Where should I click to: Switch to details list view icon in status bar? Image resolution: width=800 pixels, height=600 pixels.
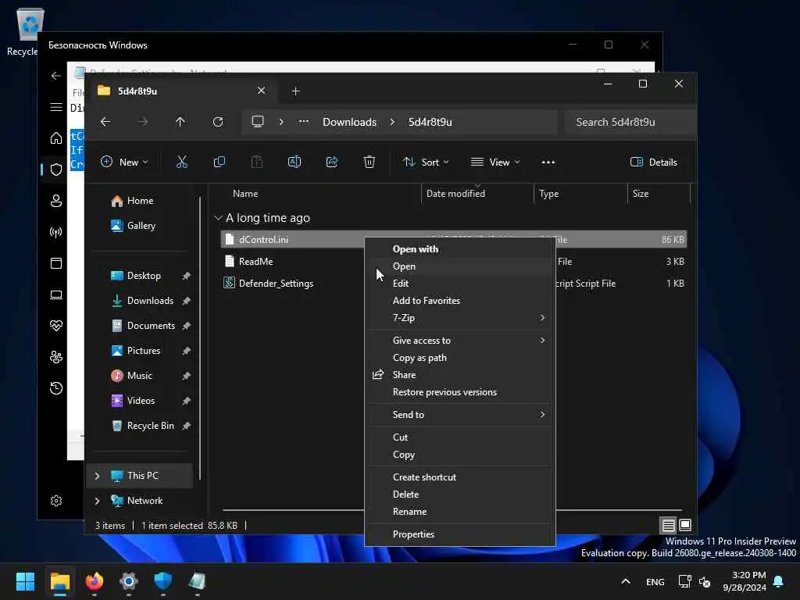click(x=669, y=525)
